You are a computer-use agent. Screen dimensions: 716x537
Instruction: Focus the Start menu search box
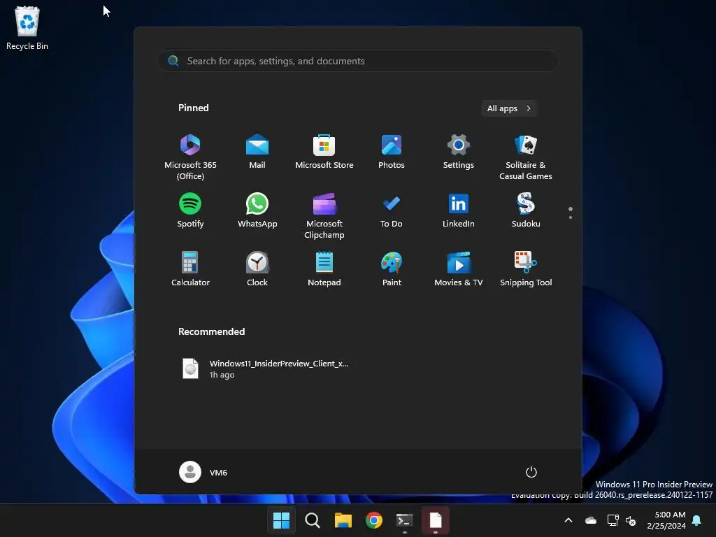click(358, 61)
